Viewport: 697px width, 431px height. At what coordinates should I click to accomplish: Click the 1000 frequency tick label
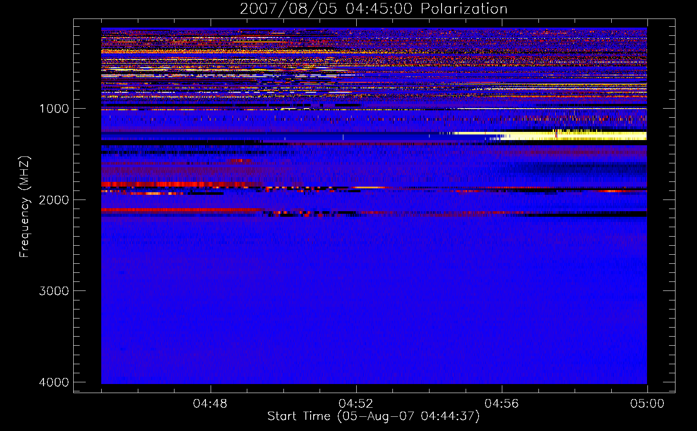pyautogui.click(x=54, y=108)
